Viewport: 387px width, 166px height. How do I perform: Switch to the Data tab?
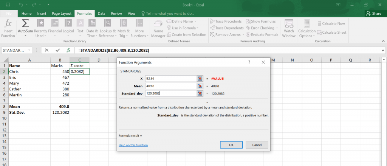point(101,14)
